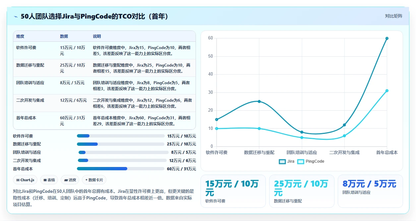Select the 数据卡片 tag chip
This screenshot has width=416, height=221.
pyautogui.click(x=94, y=180)
